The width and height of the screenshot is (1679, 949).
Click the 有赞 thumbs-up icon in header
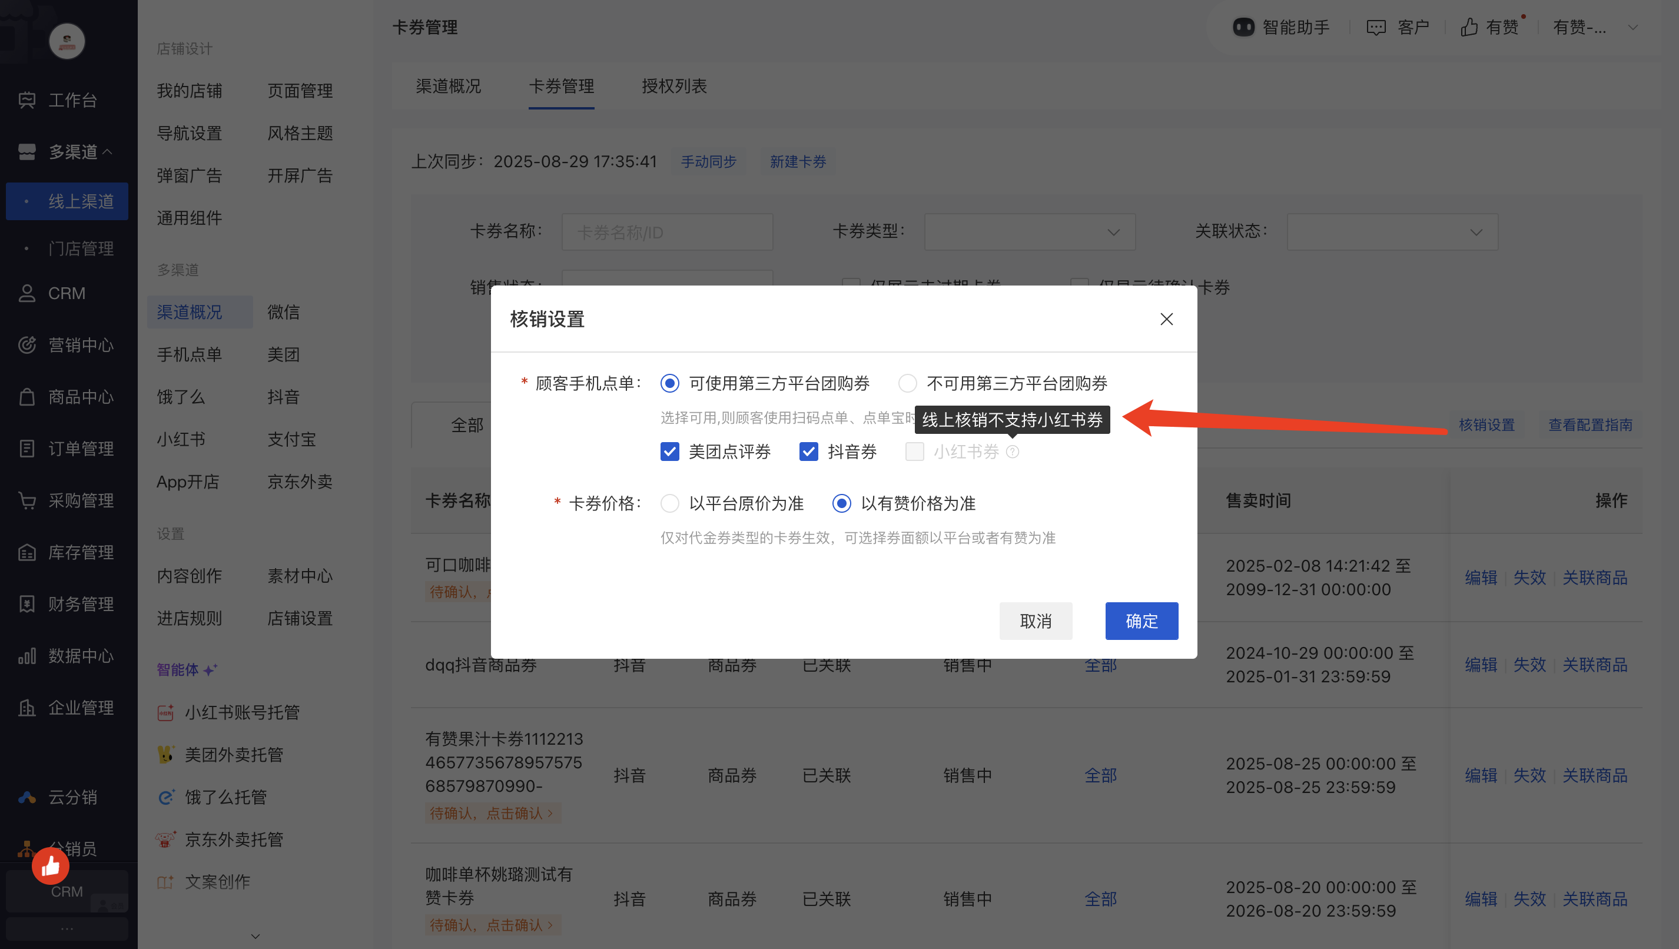coord(1469,27)
